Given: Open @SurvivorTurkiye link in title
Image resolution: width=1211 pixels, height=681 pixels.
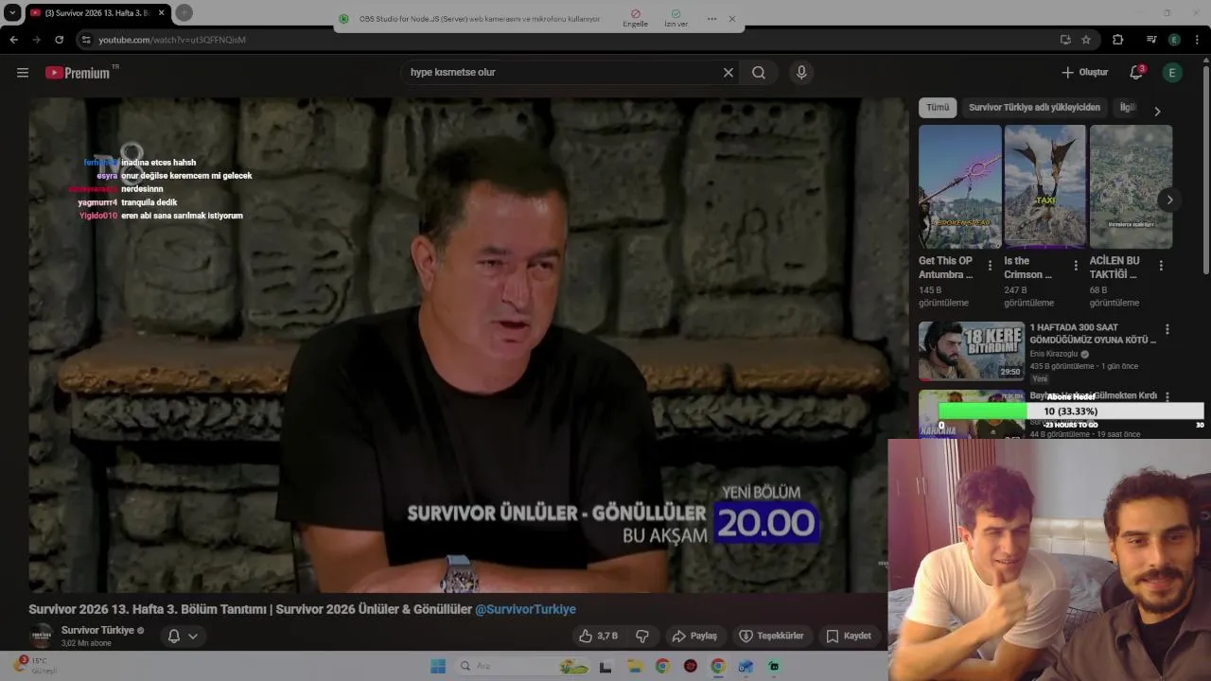Looking at the screenshot, I should tap(525, 609).
